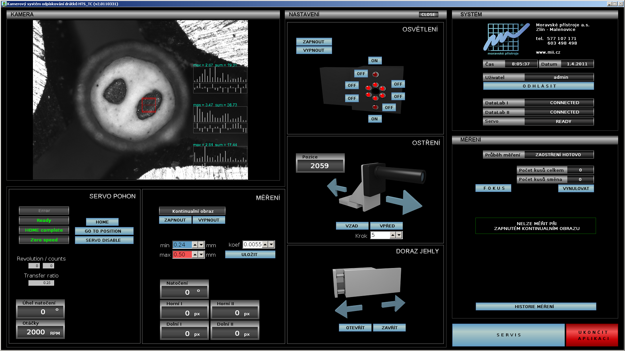Toggle the top ON lighting switch

[374, 61]
